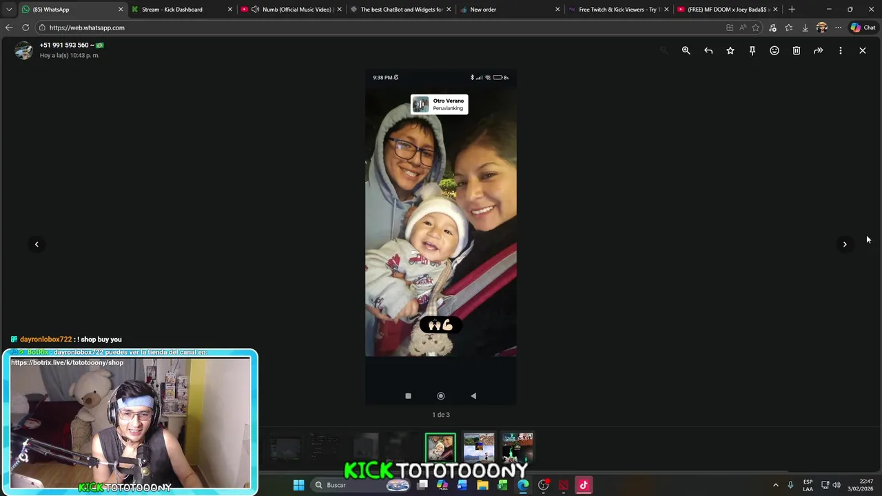882x496 pixels.
Task: Open the volume control in the tray
Action: click(836, 485)
